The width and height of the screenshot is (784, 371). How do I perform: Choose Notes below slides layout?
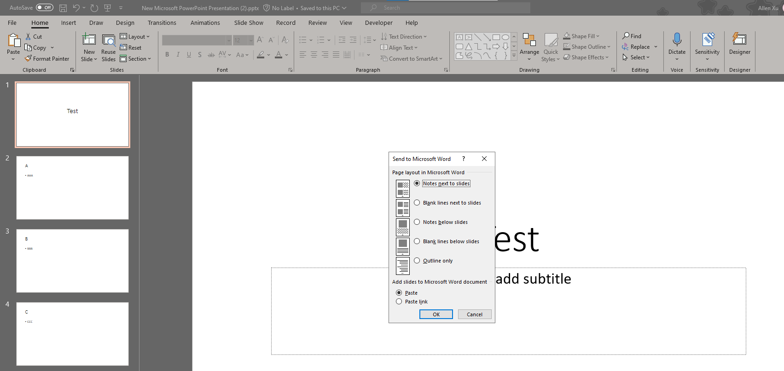tap(441, 222)
